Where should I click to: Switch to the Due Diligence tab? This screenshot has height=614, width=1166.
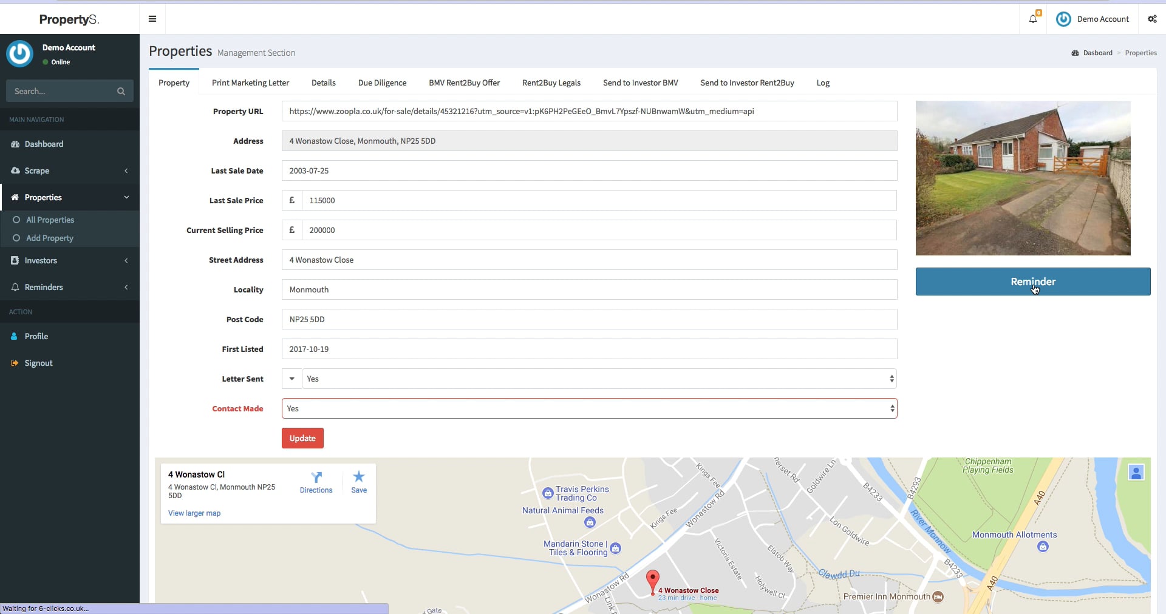pos(382,83)
